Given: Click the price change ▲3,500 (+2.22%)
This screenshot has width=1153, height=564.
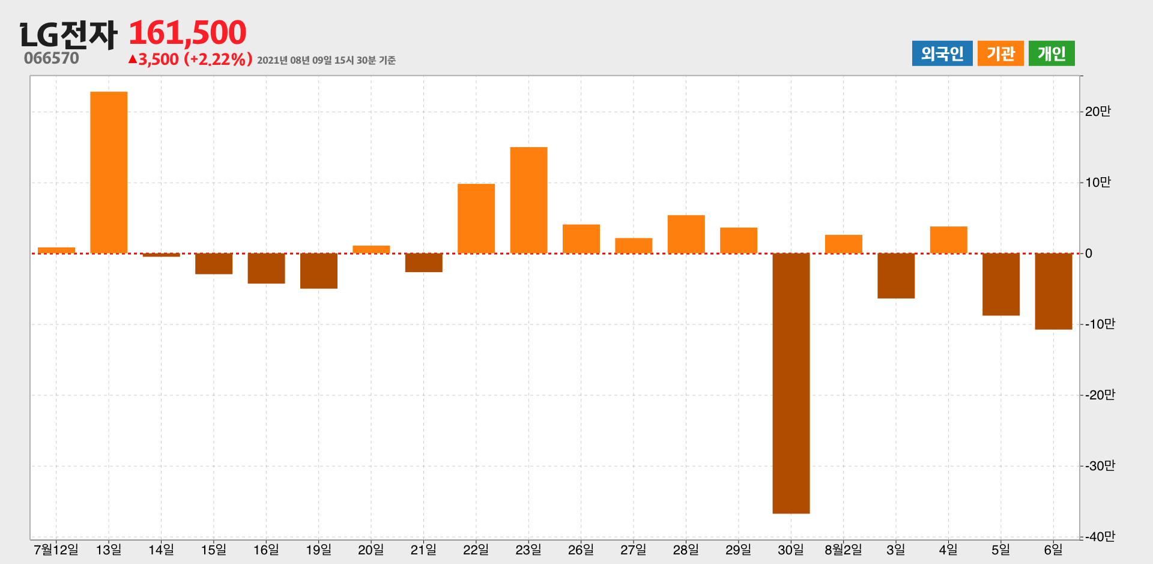Looking at the screenshot, I should 190,59.
